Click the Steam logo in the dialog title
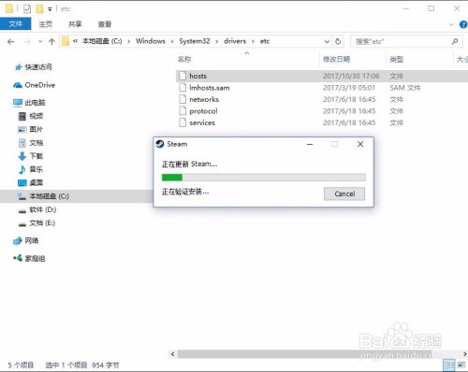 pos(160,144)
